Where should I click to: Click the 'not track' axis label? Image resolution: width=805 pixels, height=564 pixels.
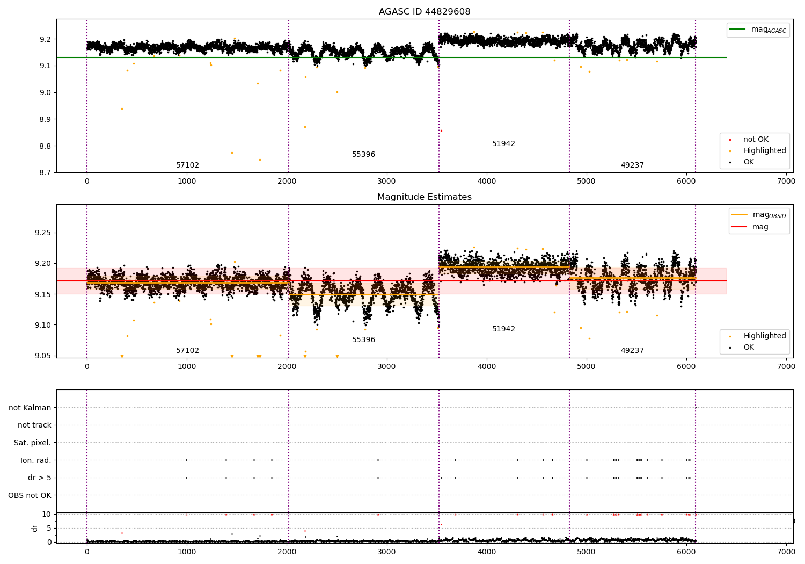(x=34, y=425)
